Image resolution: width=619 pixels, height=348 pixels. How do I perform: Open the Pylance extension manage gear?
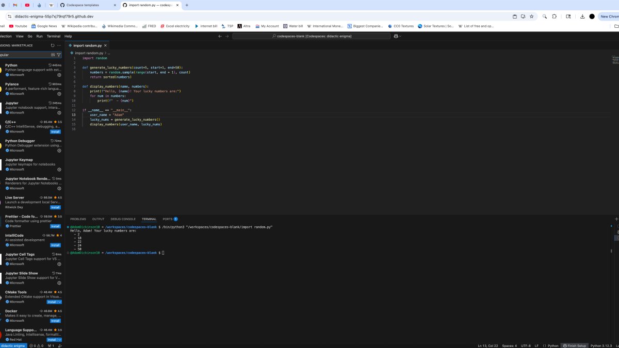click(59, 94)
